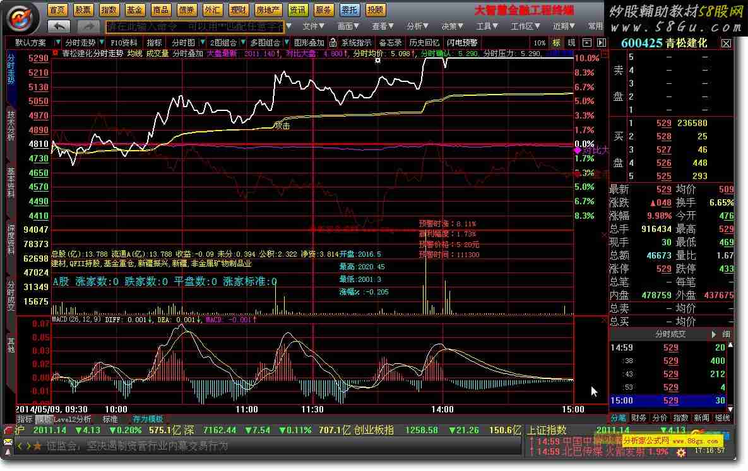
Task: Open the 分析 menu
Action: (x=417, y=26)
